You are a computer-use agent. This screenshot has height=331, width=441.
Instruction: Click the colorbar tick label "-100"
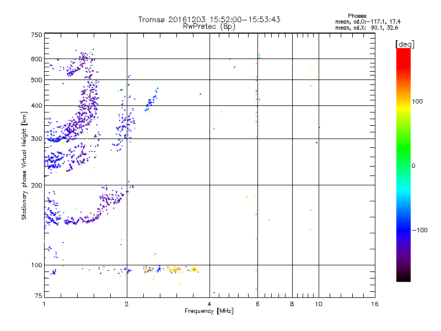tap(420, 230)
